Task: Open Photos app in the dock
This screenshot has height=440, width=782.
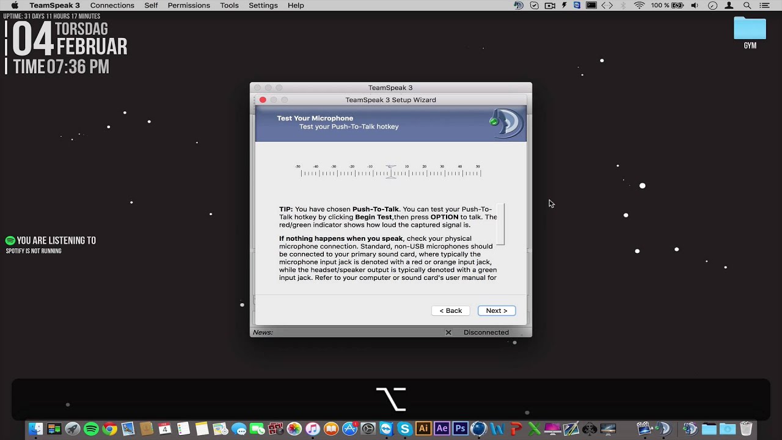Action: [294, 429]
